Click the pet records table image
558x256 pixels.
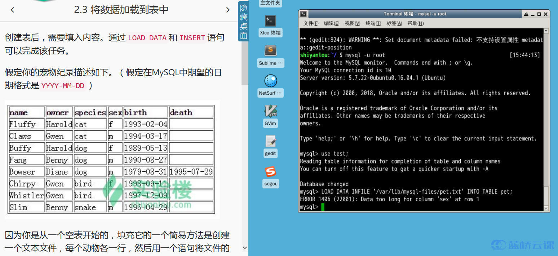(x=112, y=160)
